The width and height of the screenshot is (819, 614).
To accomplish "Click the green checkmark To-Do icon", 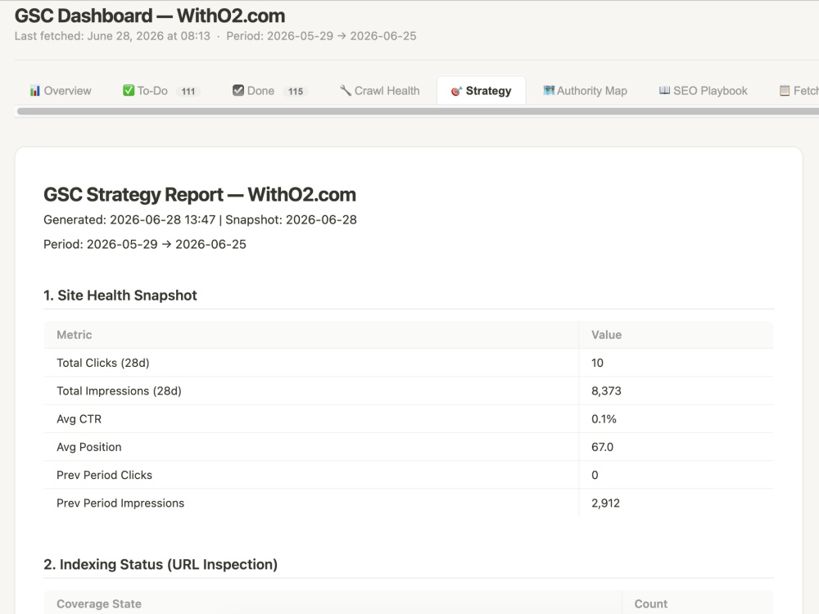I will [x=129, y=90].
